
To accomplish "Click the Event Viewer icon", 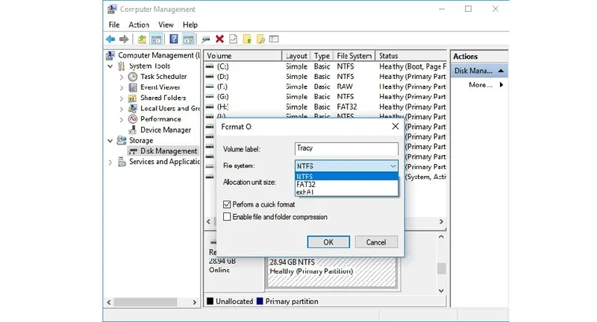I will point(133,87).
